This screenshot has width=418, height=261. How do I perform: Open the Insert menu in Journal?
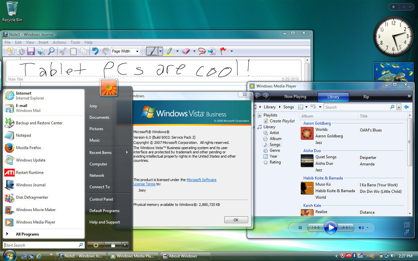(x=43, y=42)
